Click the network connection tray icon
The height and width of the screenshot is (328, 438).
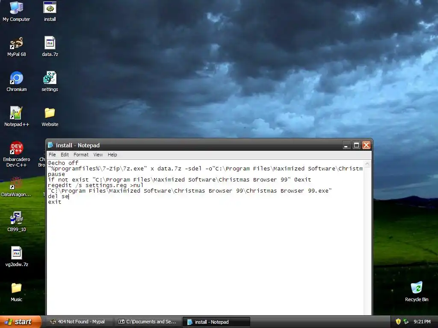[x=406, y=322]
